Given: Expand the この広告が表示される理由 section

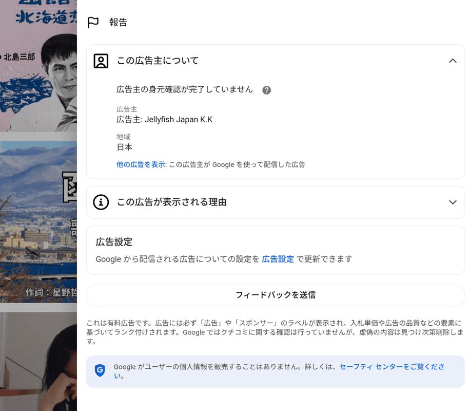Looking at the screenshot, I should (x=453, y=202).
